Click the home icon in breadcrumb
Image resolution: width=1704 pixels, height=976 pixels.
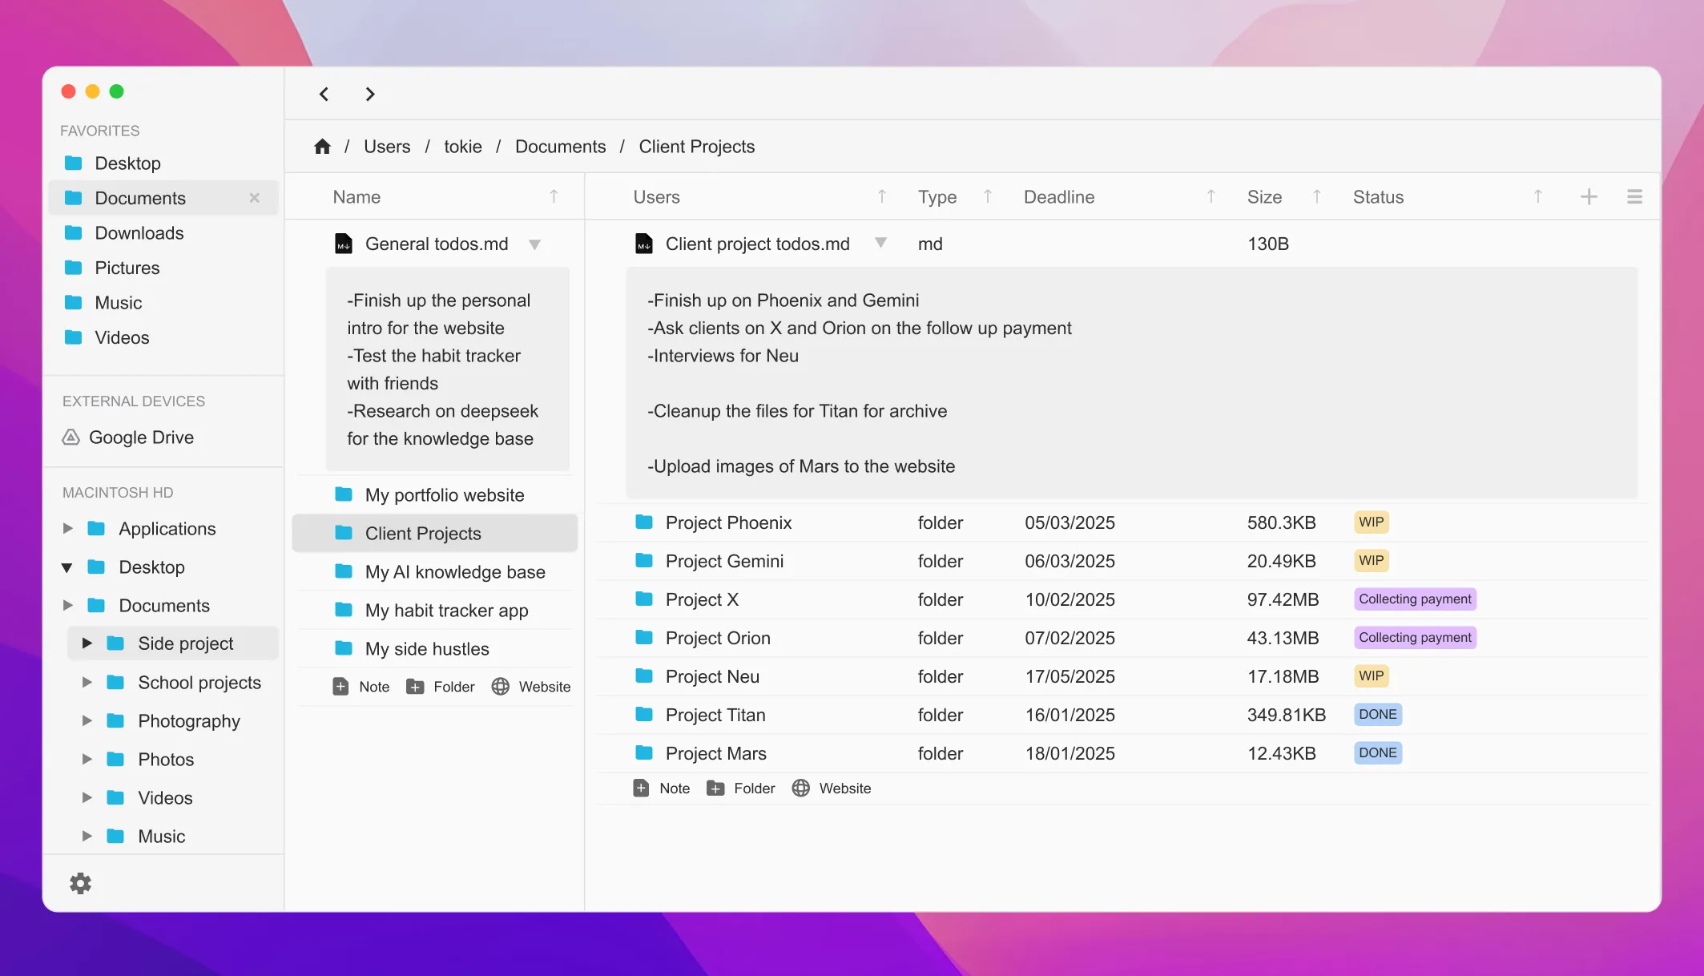click(322, 147)
